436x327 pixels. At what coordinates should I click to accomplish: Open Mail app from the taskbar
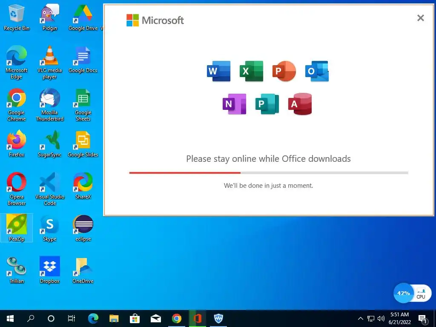(x=156, y=318)
